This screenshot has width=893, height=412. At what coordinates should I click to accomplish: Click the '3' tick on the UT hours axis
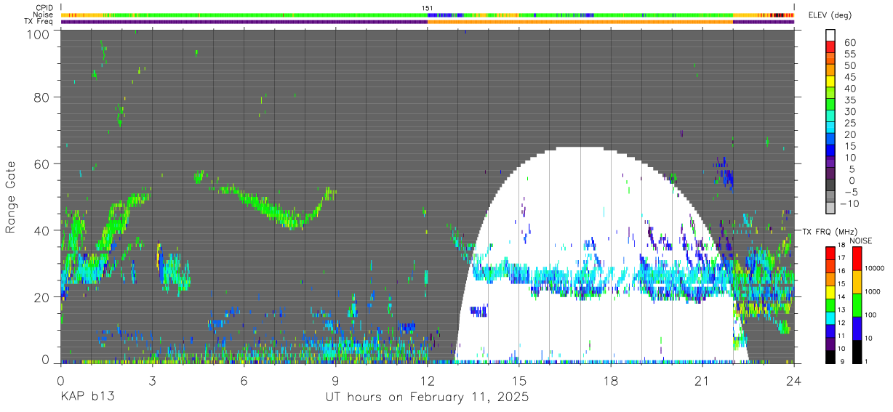[x=152, y=380]
